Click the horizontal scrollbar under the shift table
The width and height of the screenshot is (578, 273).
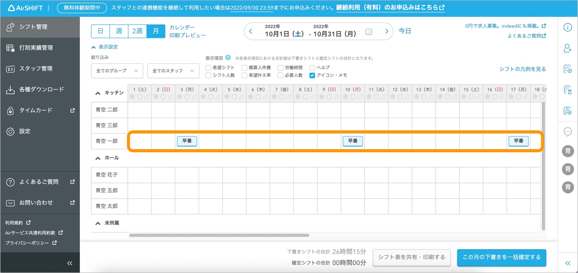219,235
